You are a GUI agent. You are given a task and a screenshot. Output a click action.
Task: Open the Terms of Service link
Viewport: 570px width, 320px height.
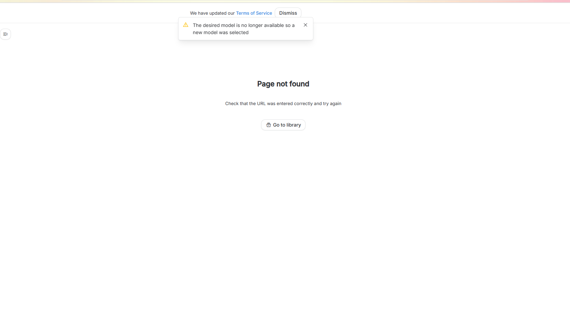[254, 13]
